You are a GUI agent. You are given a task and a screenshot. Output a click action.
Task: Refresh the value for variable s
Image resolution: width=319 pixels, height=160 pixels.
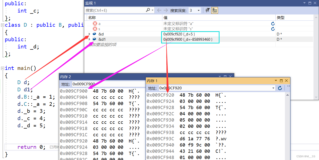pyautogui.click(x=273, y=29)
